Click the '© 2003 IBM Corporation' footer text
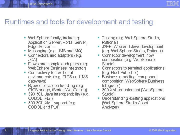 point(162,130)
